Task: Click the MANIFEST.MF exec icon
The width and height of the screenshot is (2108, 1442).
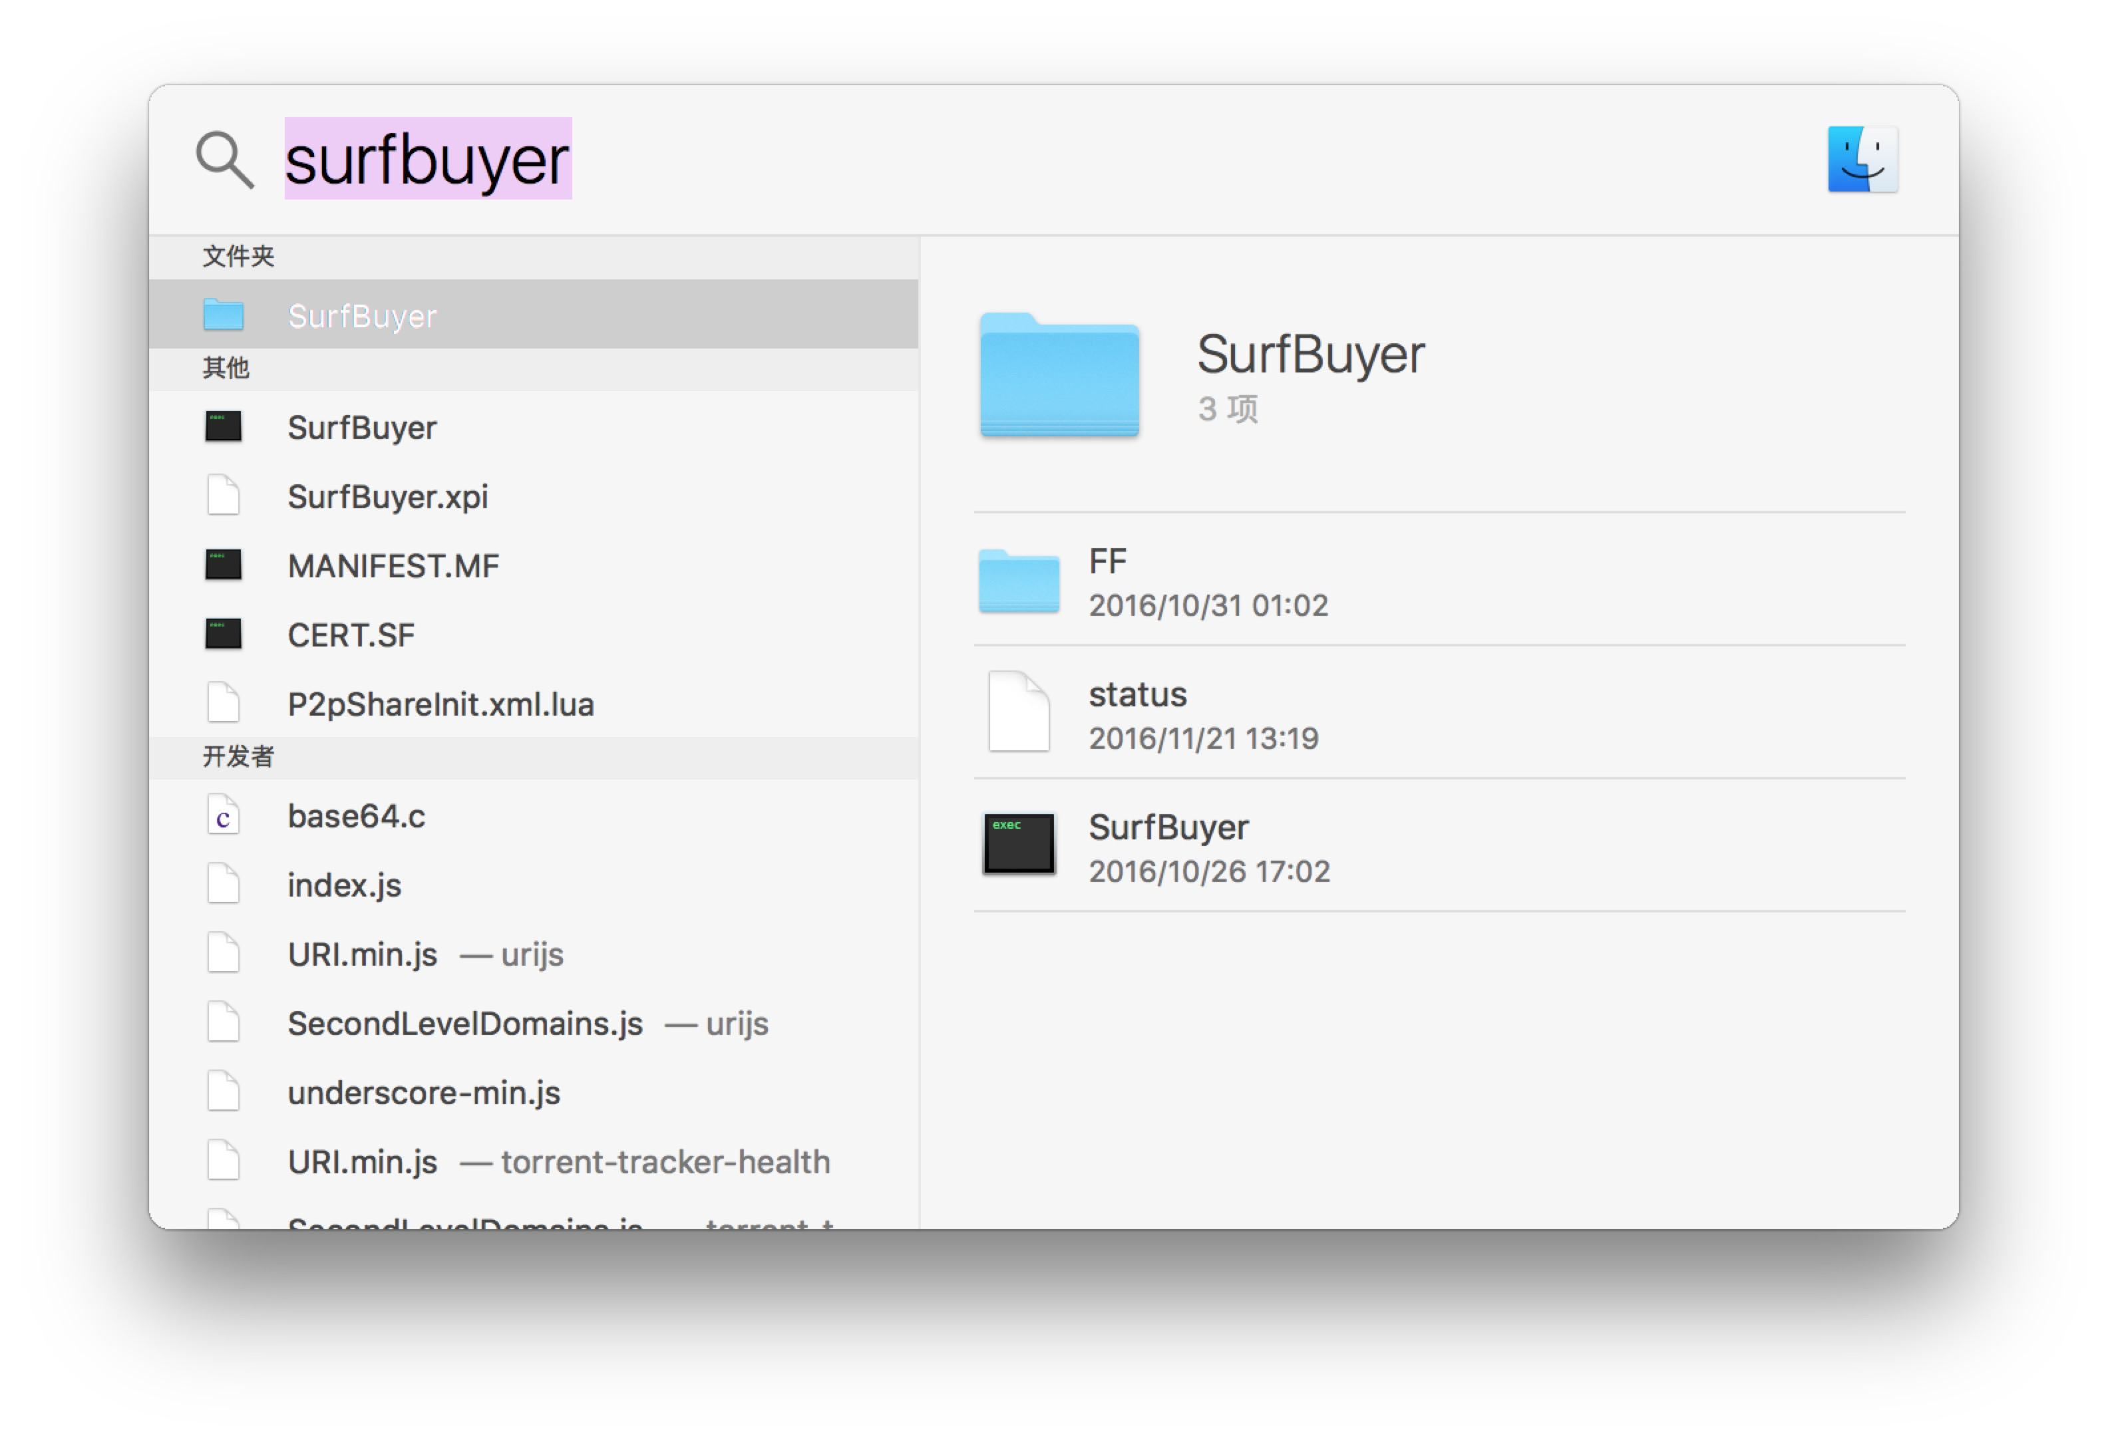Action: 223,565
